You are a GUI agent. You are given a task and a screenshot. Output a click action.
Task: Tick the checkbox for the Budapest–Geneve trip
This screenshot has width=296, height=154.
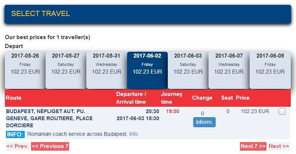tap(282, 111)
